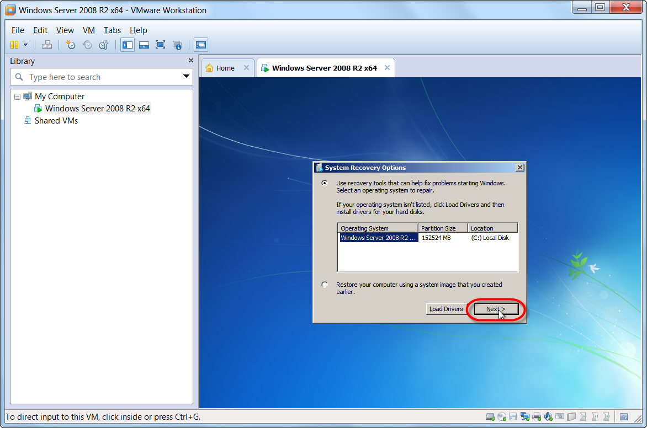Open the Tabs menu
The image size is (647, 428).
[x=112, y=30]
